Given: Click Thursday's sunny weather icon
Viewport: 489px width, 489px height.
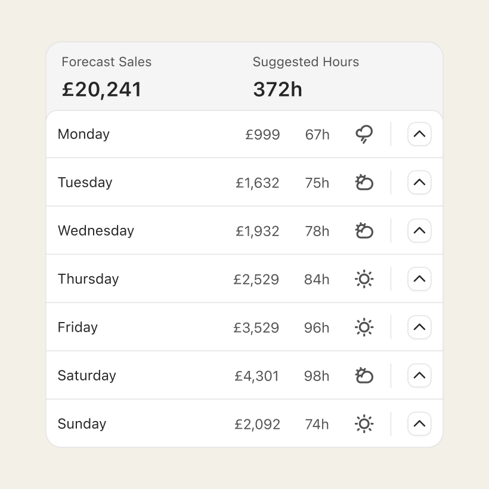Looking at the screenshot, I should pos(364,279).
